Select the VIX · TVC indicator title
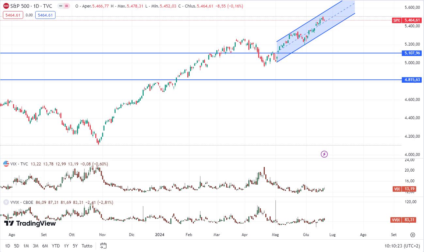Screen dimensions: 424x252 tap(20, 164)
